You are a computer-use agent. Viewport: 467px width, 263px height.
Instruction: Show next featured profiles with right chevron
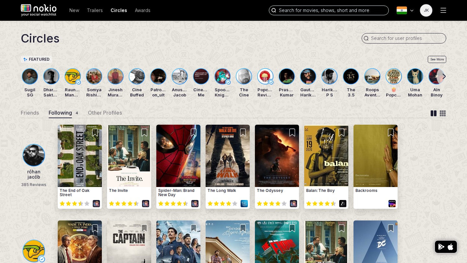click(444, 76)
